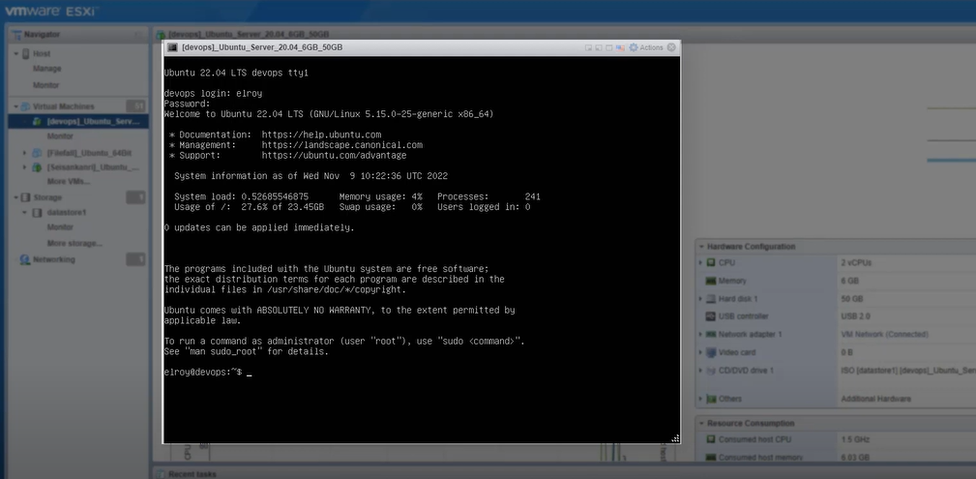The height and width of the screenshot is (479, 976).
Task: Click the first console view-mode icon in title bar
Action: (588, 47)
